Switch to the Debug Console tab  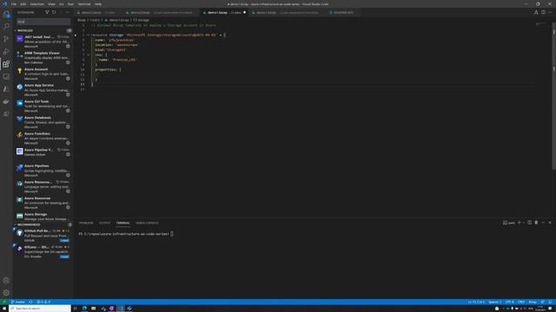click(x=147, y=223)
